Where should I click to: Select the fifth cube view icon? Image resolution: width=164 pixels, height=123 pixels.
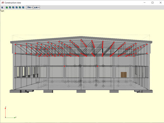[x=20, y=8]
